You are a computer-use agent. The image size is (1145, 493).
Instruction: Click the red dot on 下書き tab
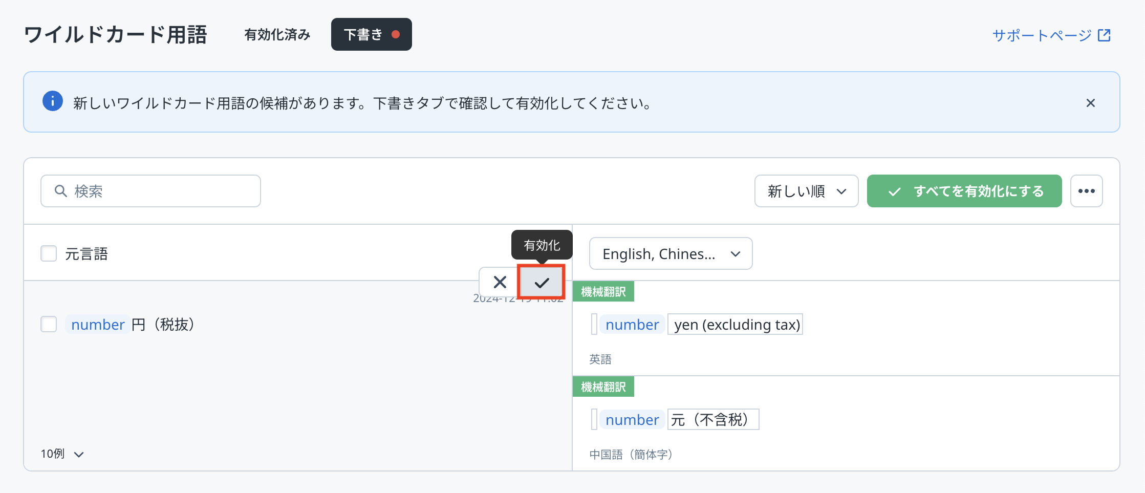[x=395, y=34]
